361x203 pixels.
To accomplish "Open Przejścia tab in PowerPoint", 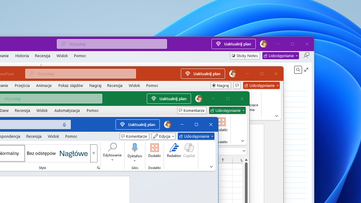I will click(x=22, y=85).
